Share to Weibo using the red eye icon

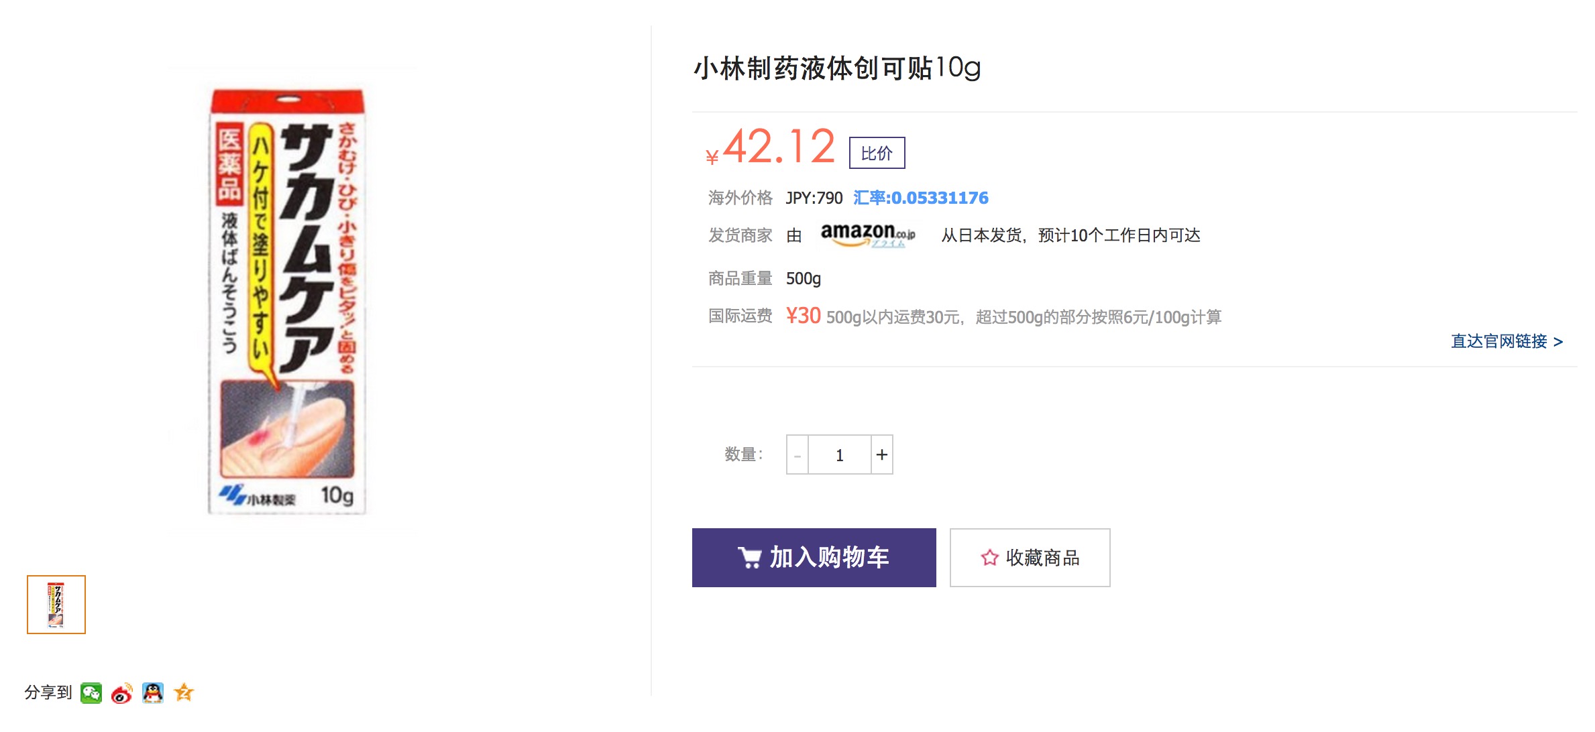click(121, 693)
